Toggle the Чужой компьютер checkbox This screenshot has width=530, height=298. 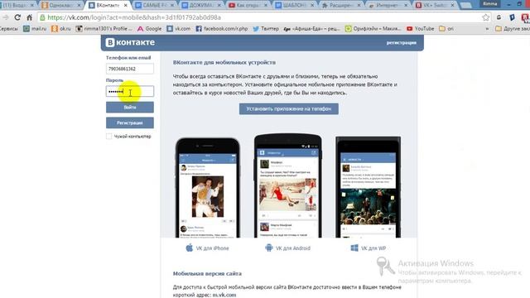(x=108, y=136)
